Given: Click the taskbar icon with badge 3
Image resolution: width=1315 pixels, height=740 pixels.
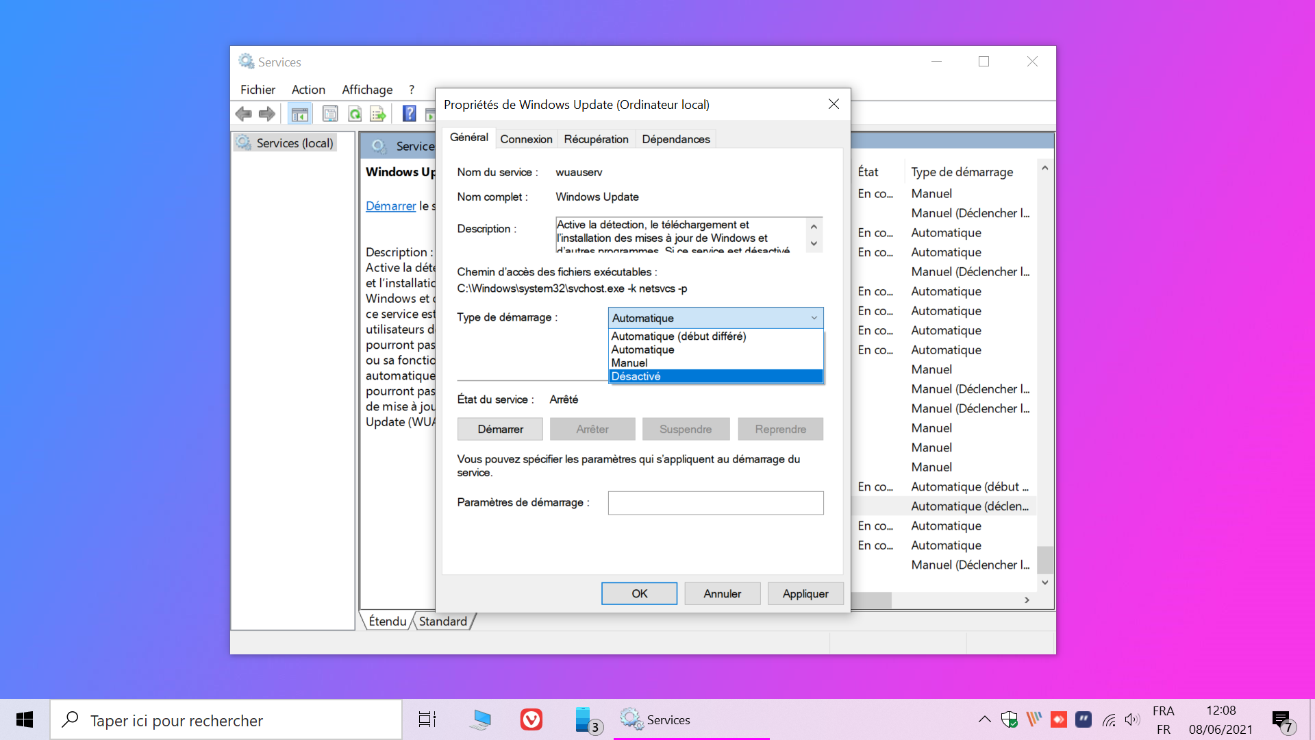Looking at the screenshot, I should point(588,719).
